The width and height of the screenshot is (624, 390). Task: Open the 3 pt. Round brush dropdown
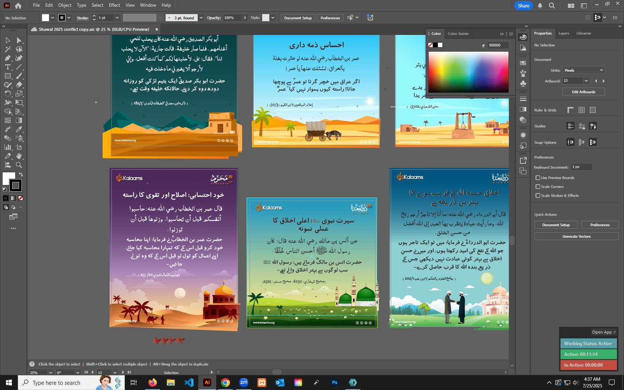(x=201, y=18)
